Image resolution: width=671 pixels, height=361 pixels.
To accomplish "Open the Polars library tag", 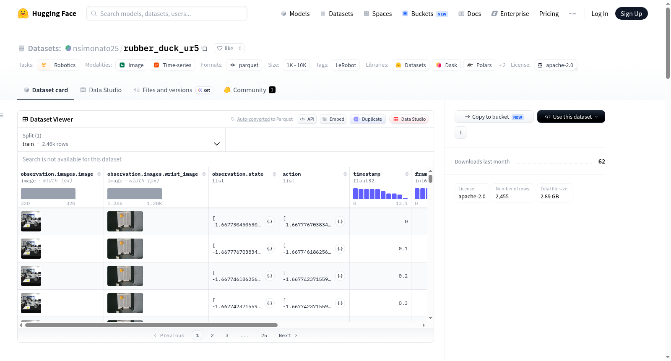I will [x=479, y=65].
